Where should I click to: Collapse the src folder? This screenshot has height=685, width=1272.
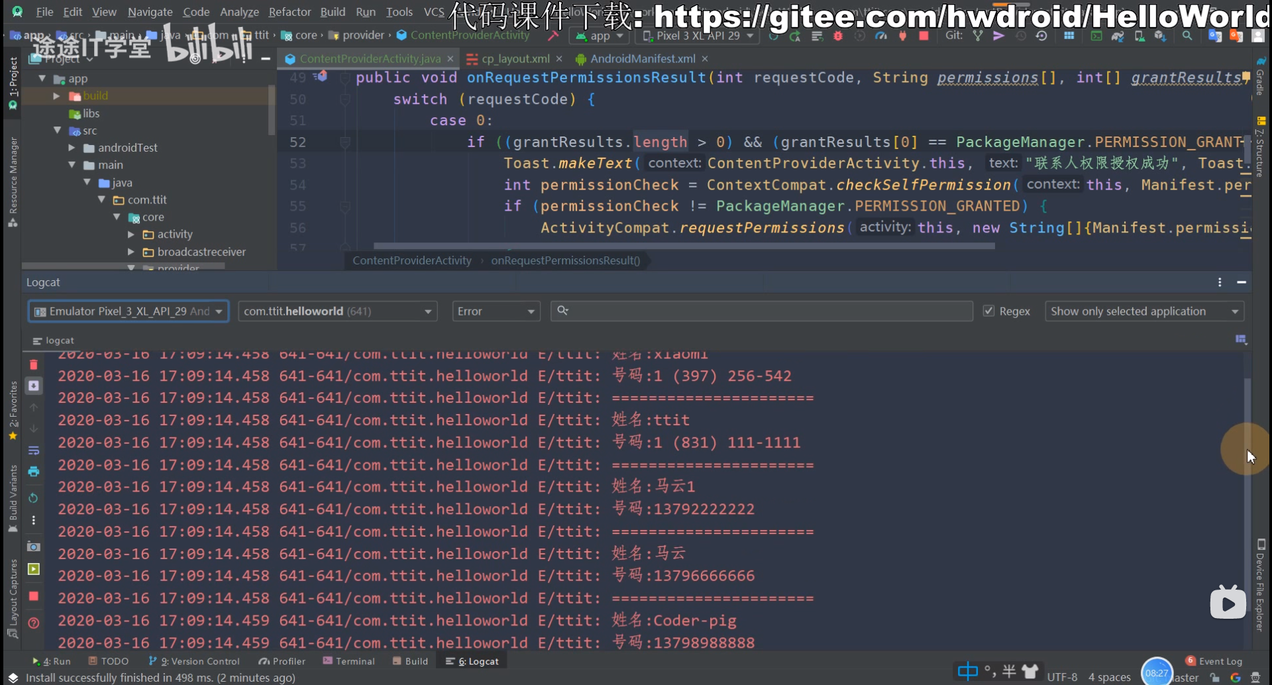(x=57, y=131)
